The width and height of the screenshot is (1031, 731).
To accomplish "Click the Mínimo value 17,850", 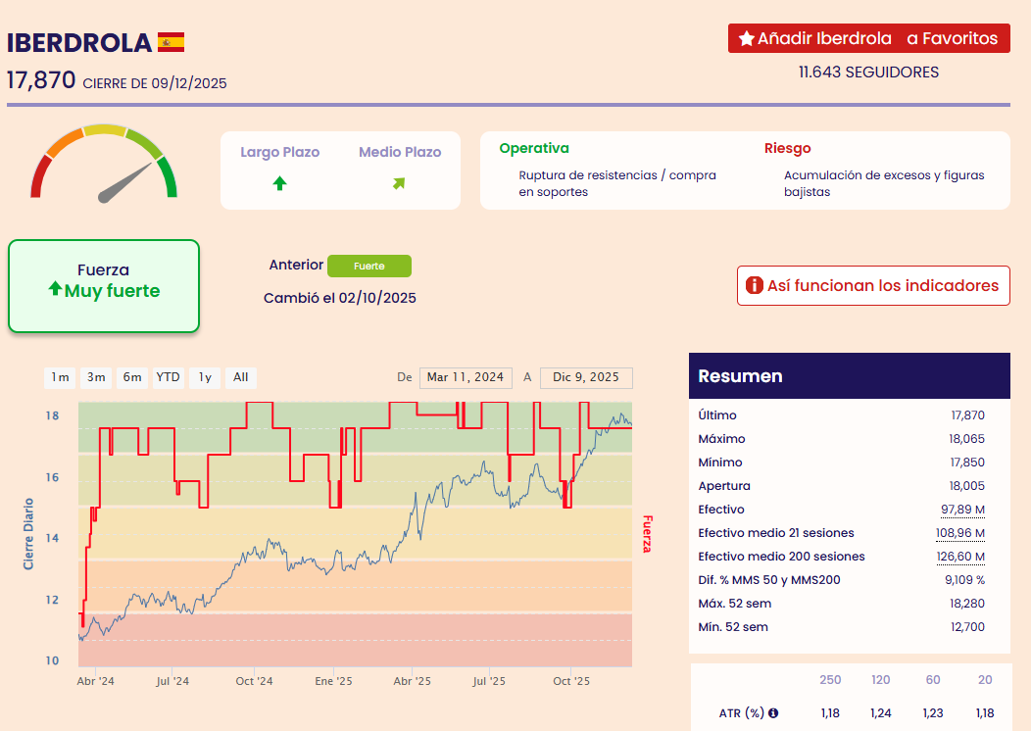I will click(x=967, y=463).
